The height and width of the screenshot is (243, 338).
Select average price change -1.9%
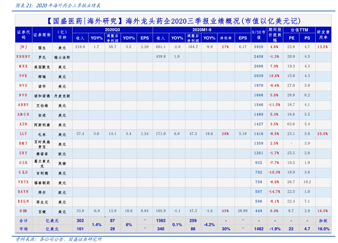click(275, 229)
